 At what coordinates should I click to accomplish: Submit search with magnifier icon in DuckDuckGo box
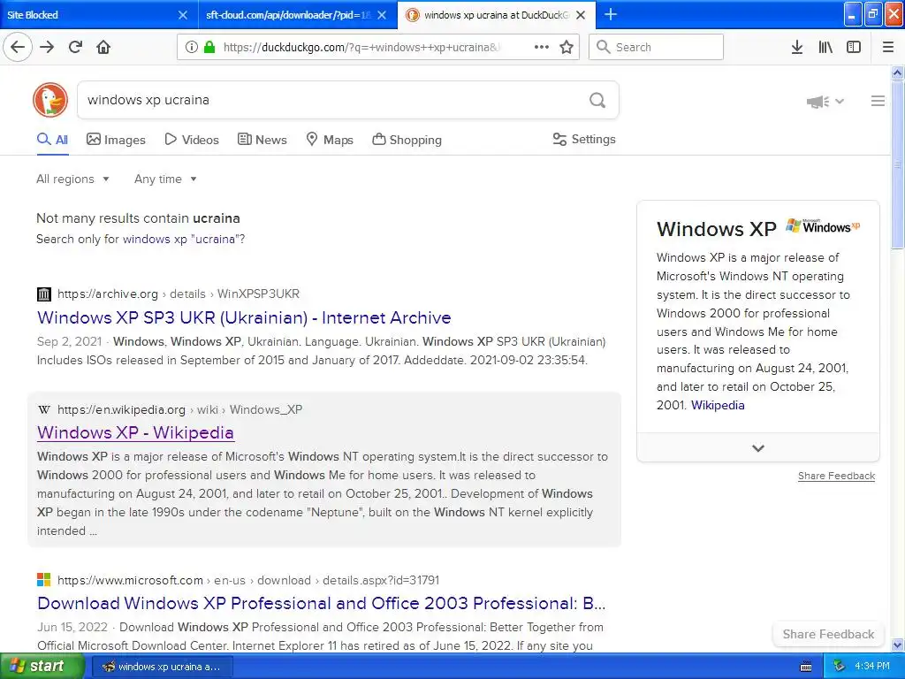click(597, 100)
